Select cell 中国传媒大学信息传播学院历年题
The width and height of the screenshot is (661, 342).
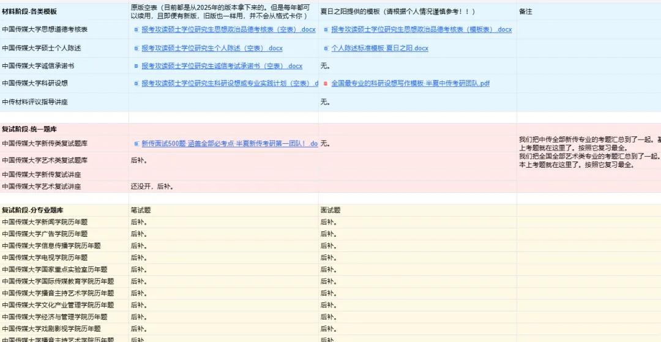(x=64, y=245)
